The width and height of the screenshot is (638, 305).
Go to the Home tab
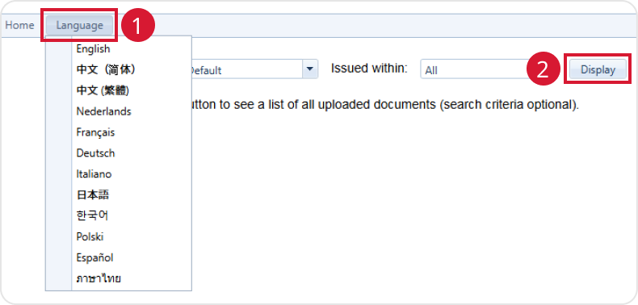pos(19,26)
